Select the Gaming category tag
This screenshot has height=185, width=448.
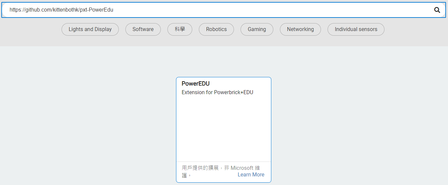coord(257,29)
